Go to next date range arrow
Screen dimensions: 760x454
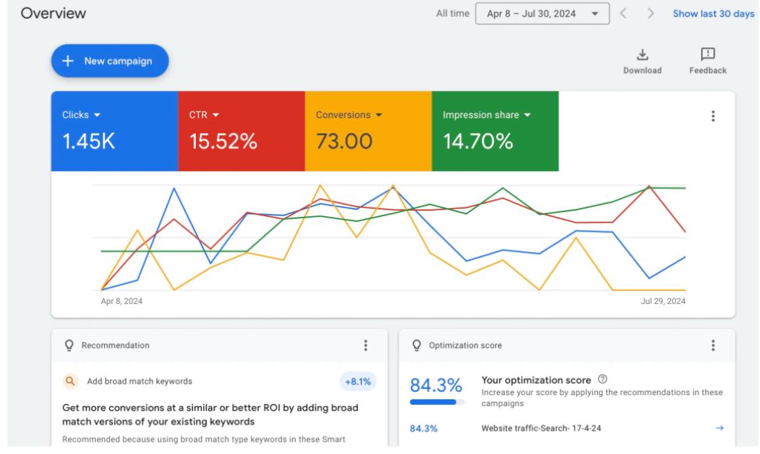pos(651,14)
